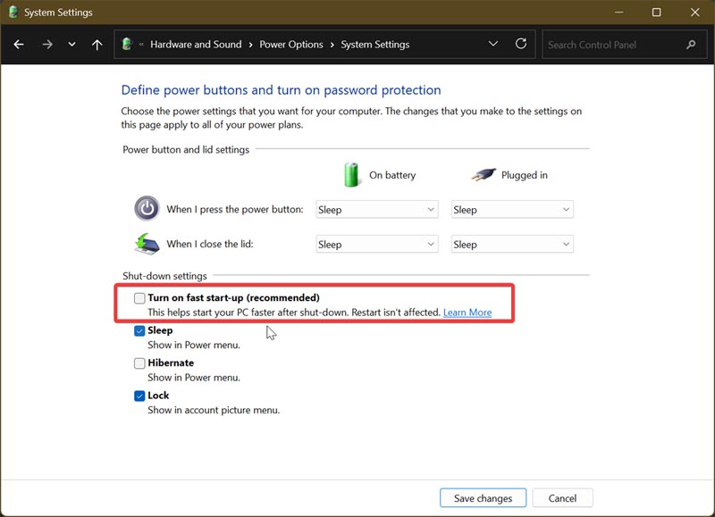Image resolution: width=715 pixels, height=517 pixels.
Task: Navigate to Hardware and Sound breadcrumb
Action: pos(196,45)
